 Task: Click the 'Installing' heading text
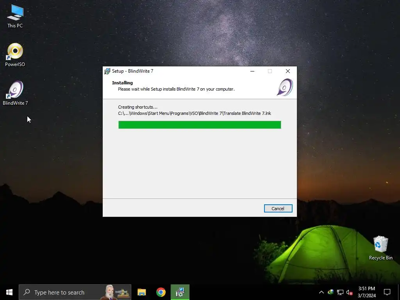(122, 83)
